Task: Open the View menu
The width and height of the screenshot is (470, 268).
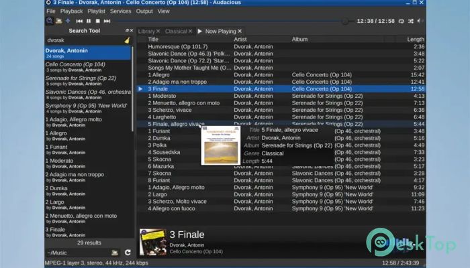Action: [163, 11]
